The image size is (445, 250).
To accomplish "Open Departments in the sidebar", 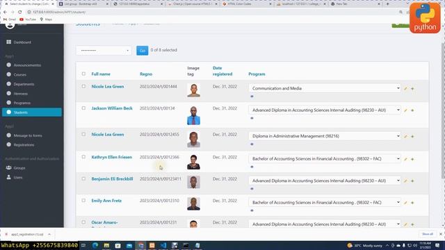I will point(24,84).
